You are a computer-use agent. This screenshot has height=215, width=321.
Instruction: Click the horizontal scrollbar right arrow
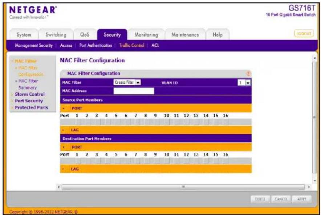(309, 187)
